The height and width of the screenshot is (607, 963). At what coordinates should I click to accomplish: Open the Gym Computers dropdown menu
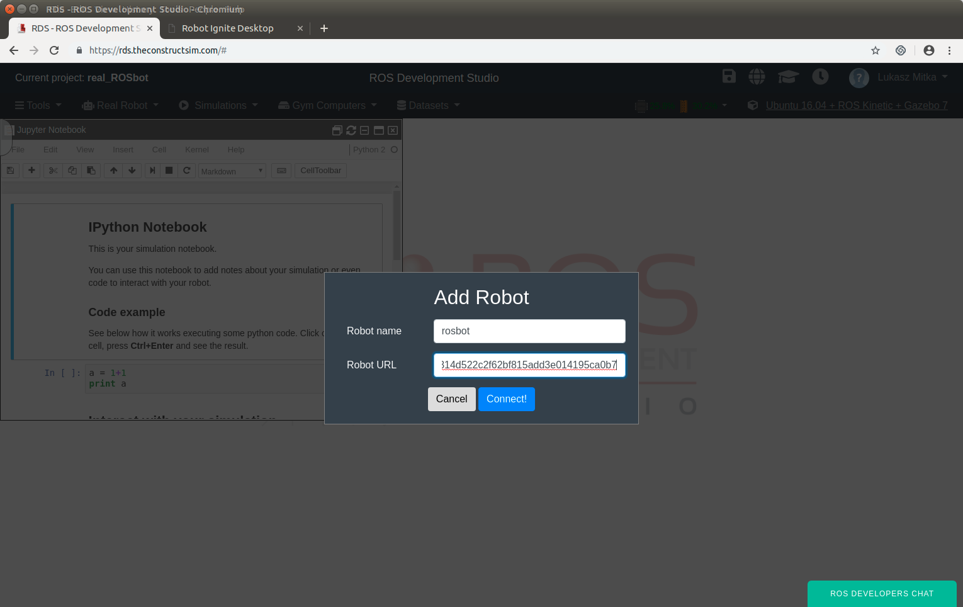[x=328, y=105]
